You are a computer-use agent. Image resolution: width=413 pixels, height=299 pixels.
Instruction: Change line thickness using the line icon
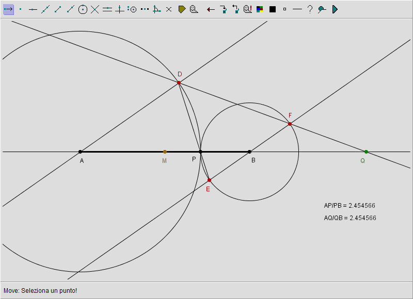[297, 9]
